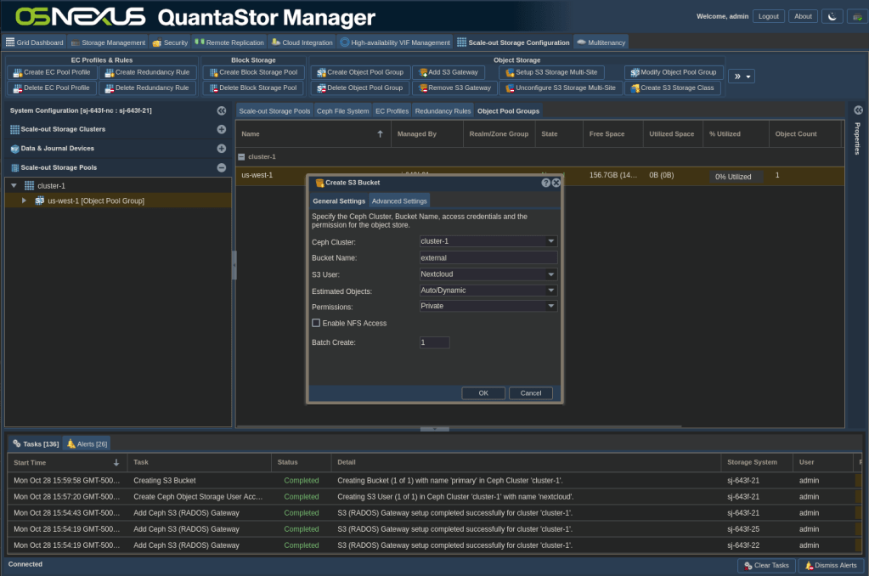This screenshot has width=869, height=576.
Task: Click the Clear Tasks button
Action: coord(766,565)
